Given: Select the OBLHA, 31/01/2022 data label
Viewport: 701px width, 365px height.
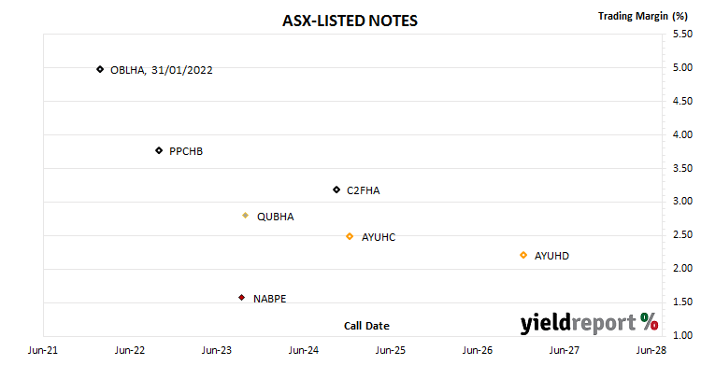Looking at the screenshot, I should [162, 70].
